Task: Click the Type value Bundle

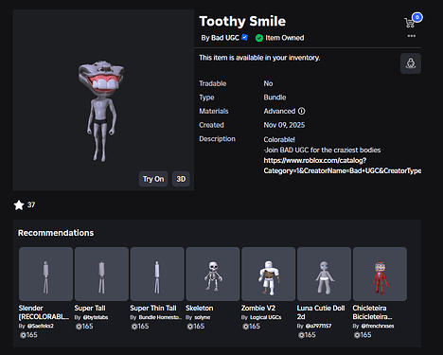Action: pyautogui.click(x=275, y=98)
